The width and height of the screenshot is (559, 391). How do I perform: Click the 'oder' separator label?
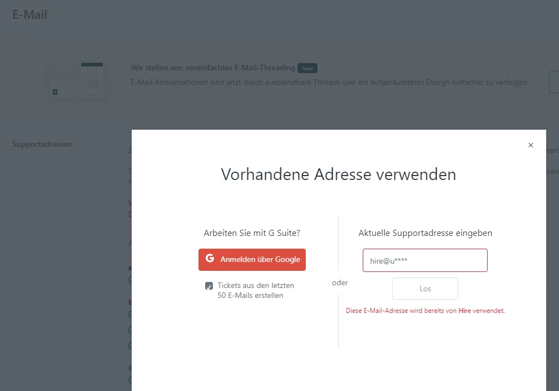click(x=339, y=282)
